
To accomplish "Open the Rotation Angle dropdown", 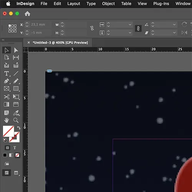I will (x=174, y=25).
